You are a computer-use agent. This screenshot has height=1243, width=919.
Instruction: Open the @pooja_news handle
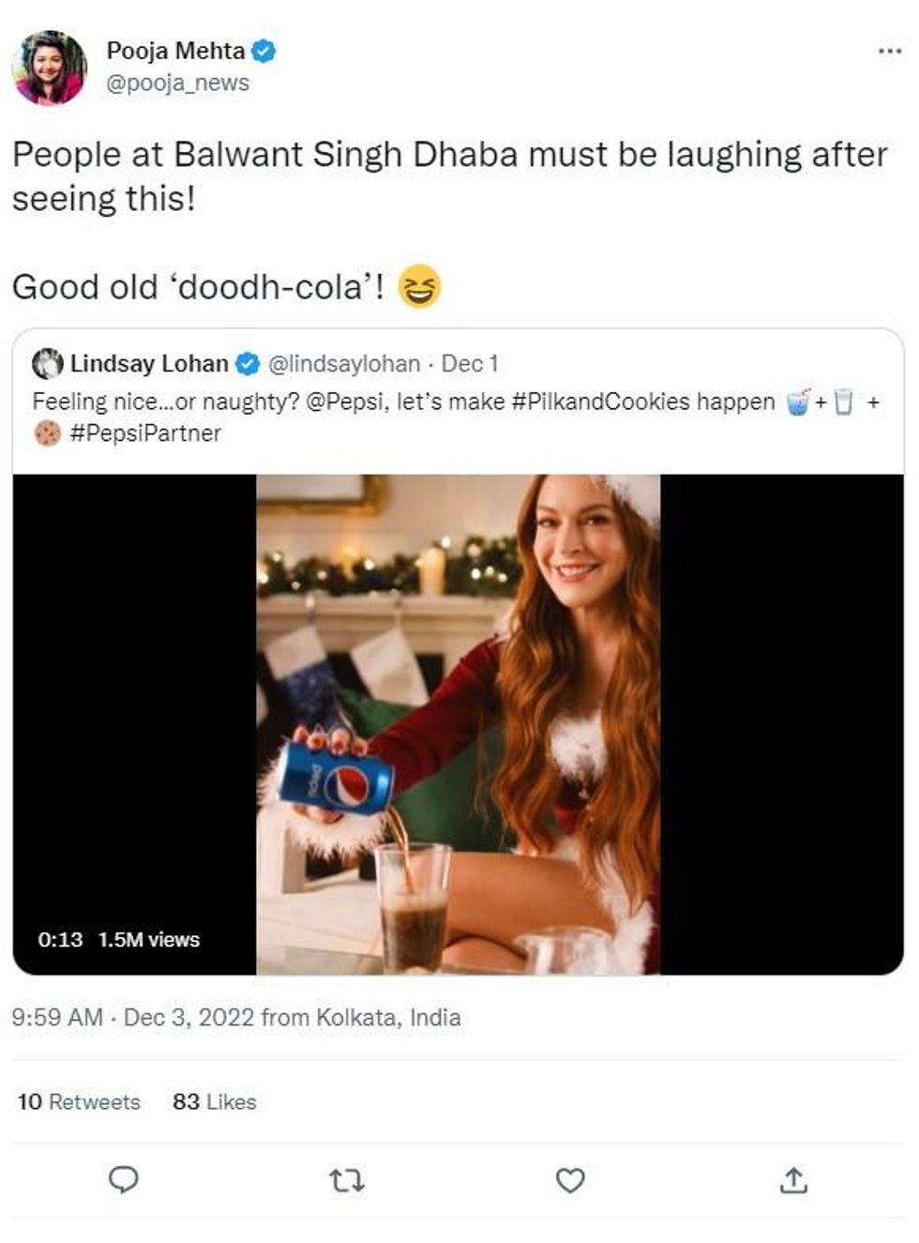(x=177, y=83)
